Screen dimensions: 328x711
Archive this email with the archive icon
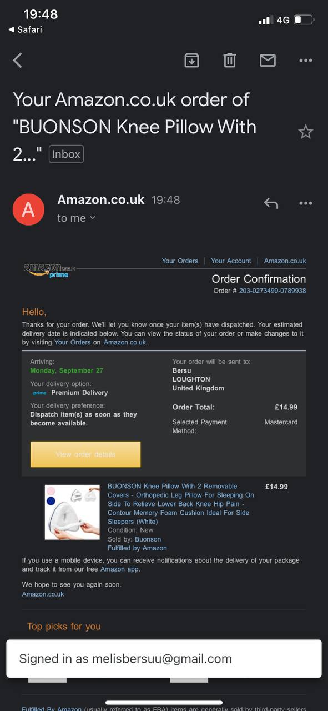coord(191,60)
